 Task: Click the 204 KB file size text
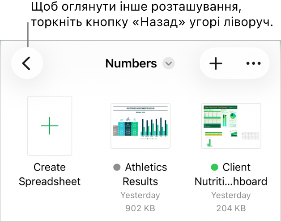coord(231,208)
